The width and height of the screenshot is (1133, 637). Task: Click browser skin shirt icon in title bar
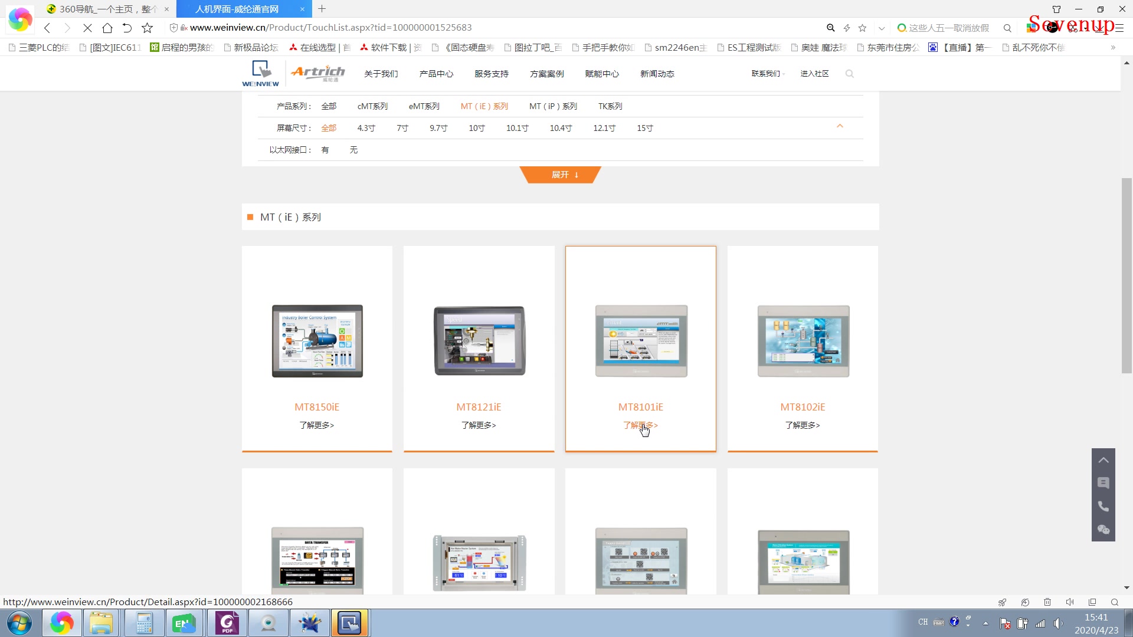1056,9
